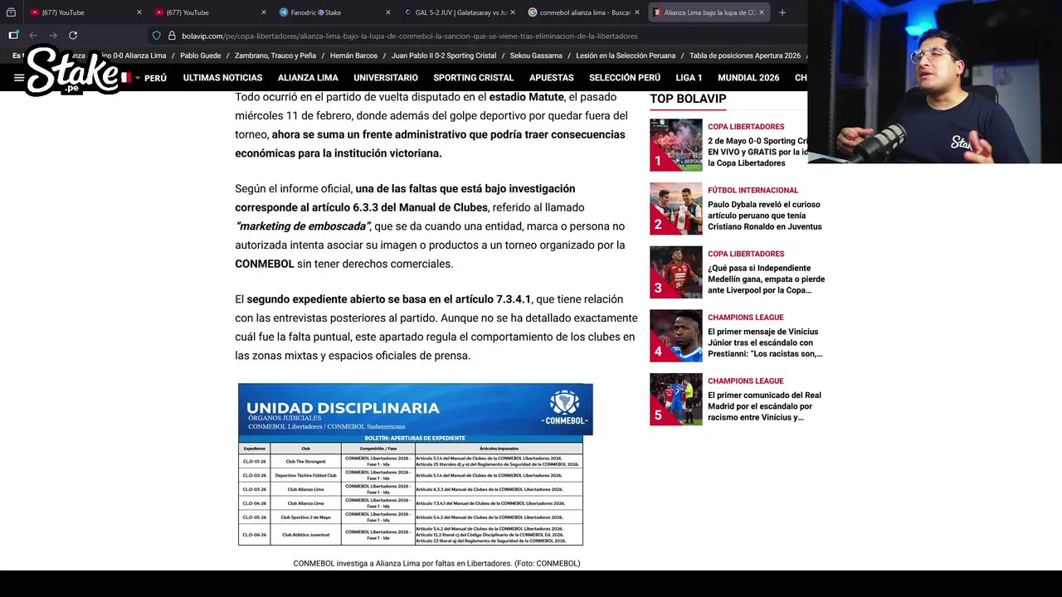
Task: Open UNIVERSITARIO navigation item
Action: pyautogui.click(x=386, y=78)
